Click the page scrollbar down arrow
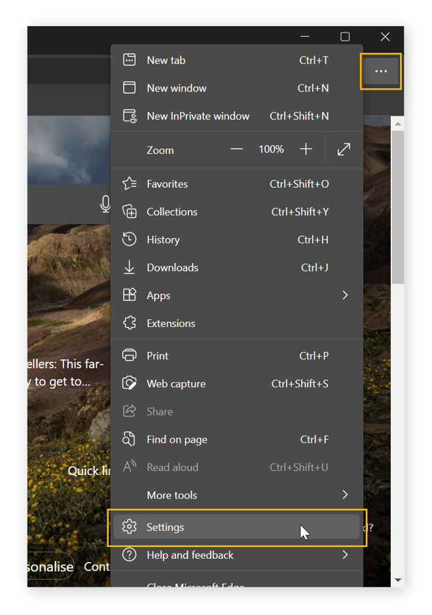 click(x=398, y=580)
